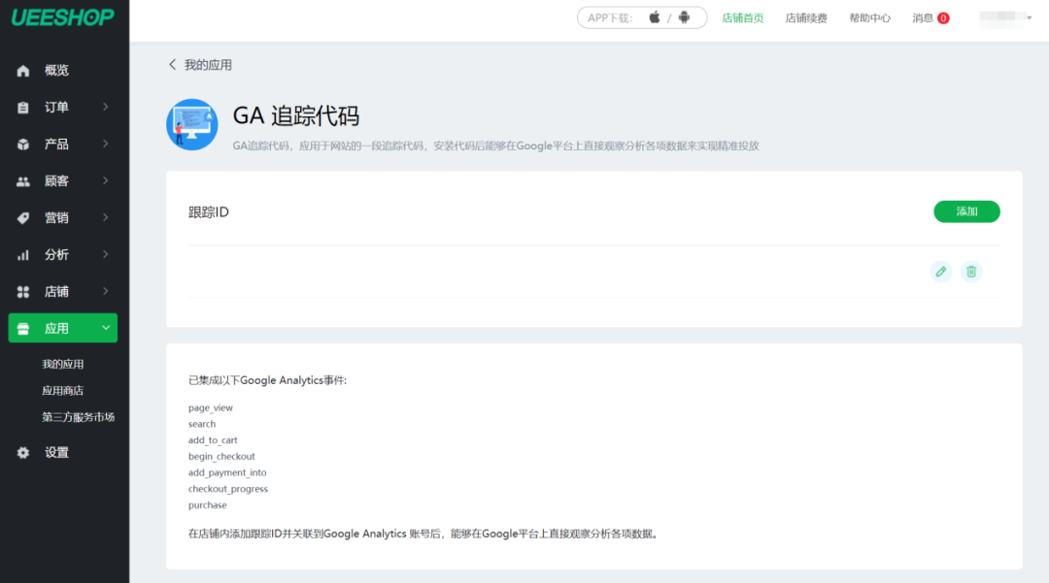
Task: Open the red message count badge
Action: (943, 18)
